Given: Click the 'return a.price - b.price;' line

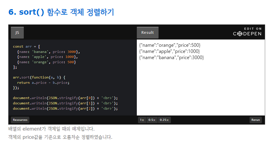Looking at the screenshot, I should coord(43,83).
